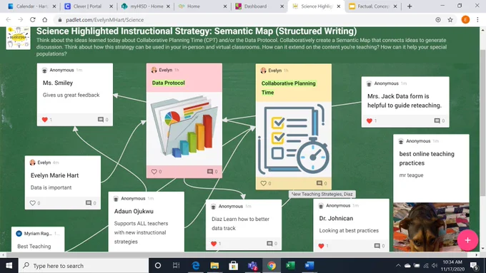This screenshot has height=273, width=486.
Task: Click best online teaching practices post text
Action: point(427,158)
